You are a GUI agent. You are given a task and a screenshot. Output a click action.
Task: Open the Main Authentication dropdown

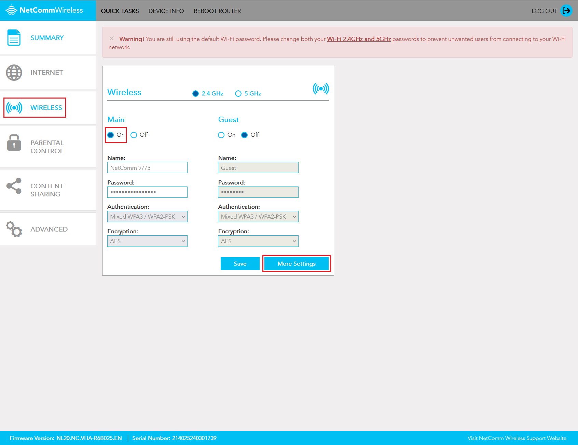[x=147, y=217]
